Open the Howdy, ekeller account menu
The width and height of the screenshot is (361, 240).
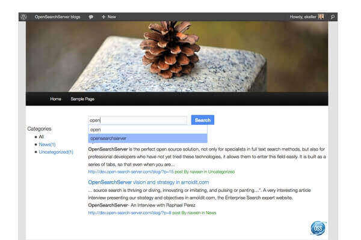coord(303,17)
